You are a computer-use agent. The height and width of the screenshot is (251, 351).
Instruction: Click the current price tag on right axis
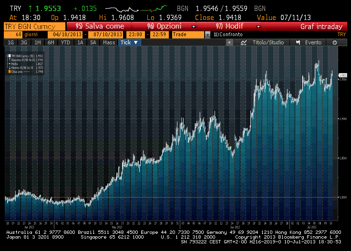pyautogui.click(x=342, y=75)
